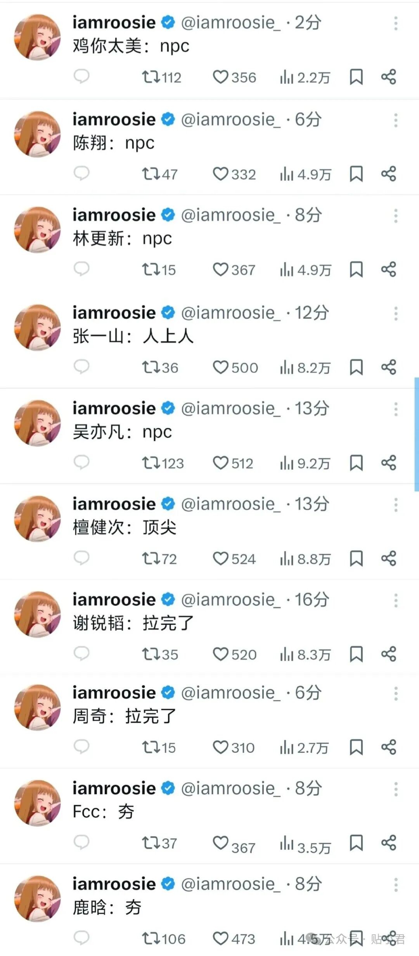The height and width of the screenshot is (956, 419).
Task: View analytics of the 吴亦凡 npc tweet
Action: (305, 463)
